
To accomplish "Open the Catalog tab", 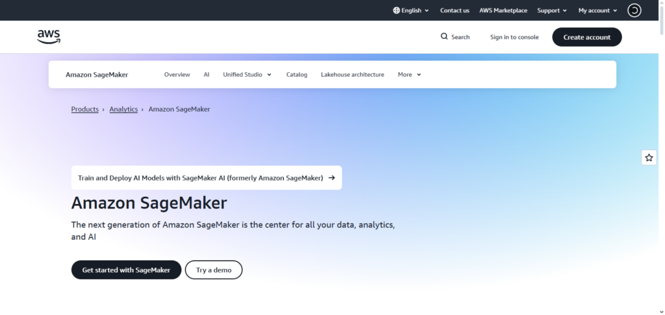I will [296, 75].
